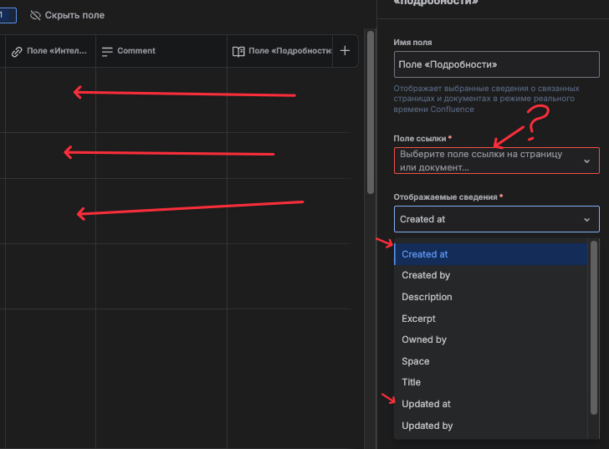609x449 pixels.
Task: Select the Description option
Action: [491, 297]
